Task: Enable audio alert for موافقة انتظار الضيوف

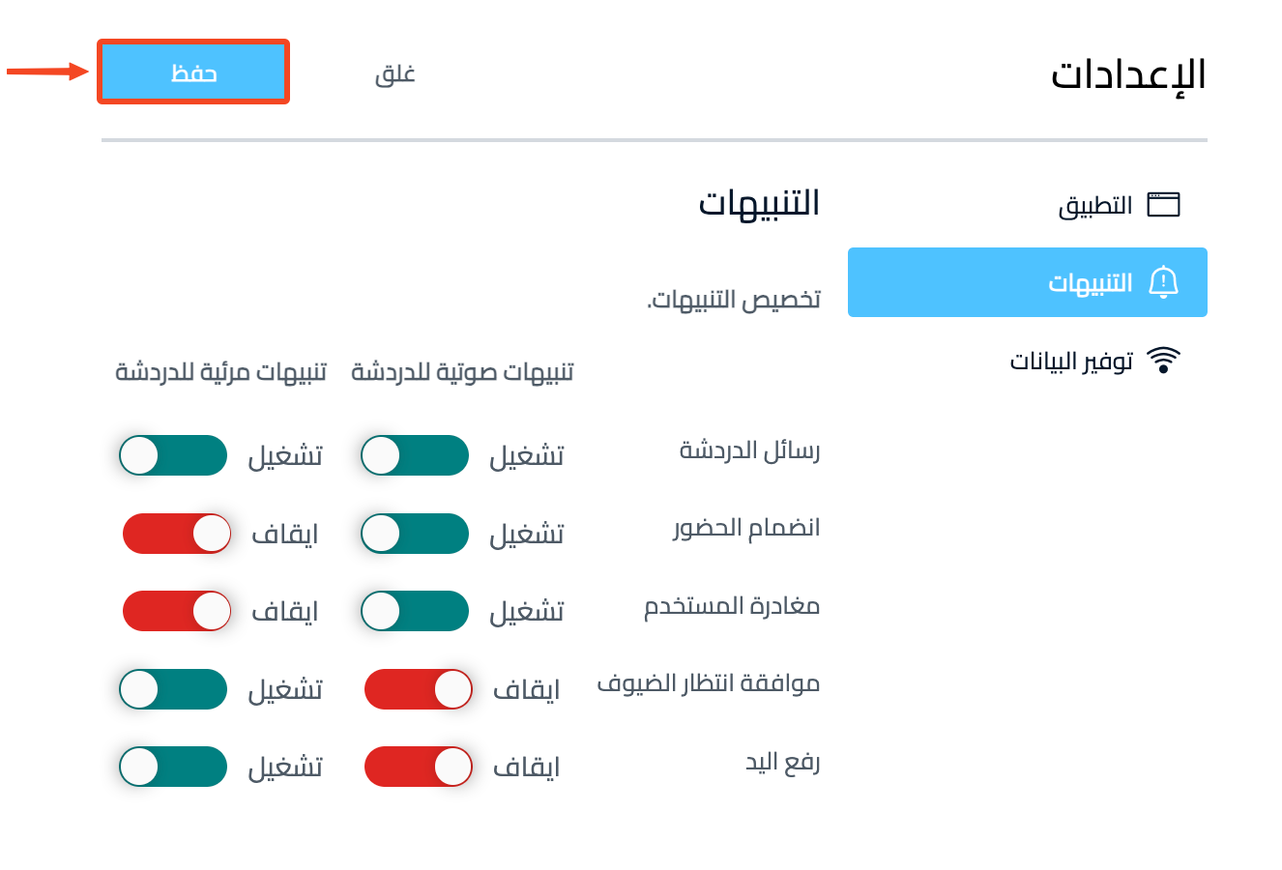Action: [419, 689]
